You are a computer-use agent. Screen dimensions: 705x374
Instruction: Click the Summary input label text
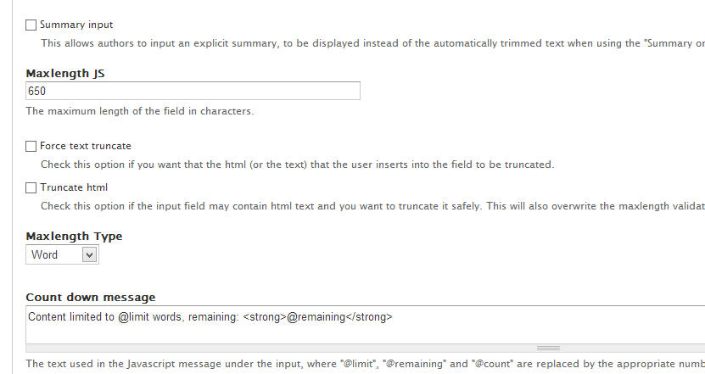pos(76,25)
